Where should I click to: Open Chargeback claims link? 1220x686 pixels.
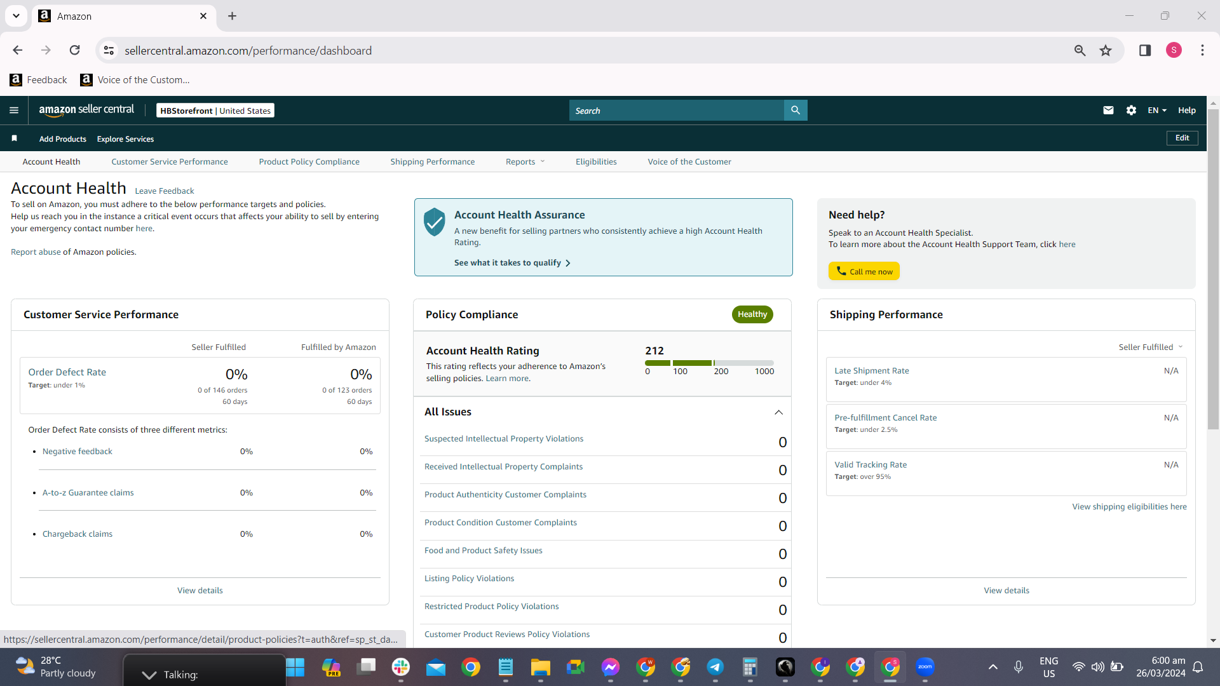[78, 534]
